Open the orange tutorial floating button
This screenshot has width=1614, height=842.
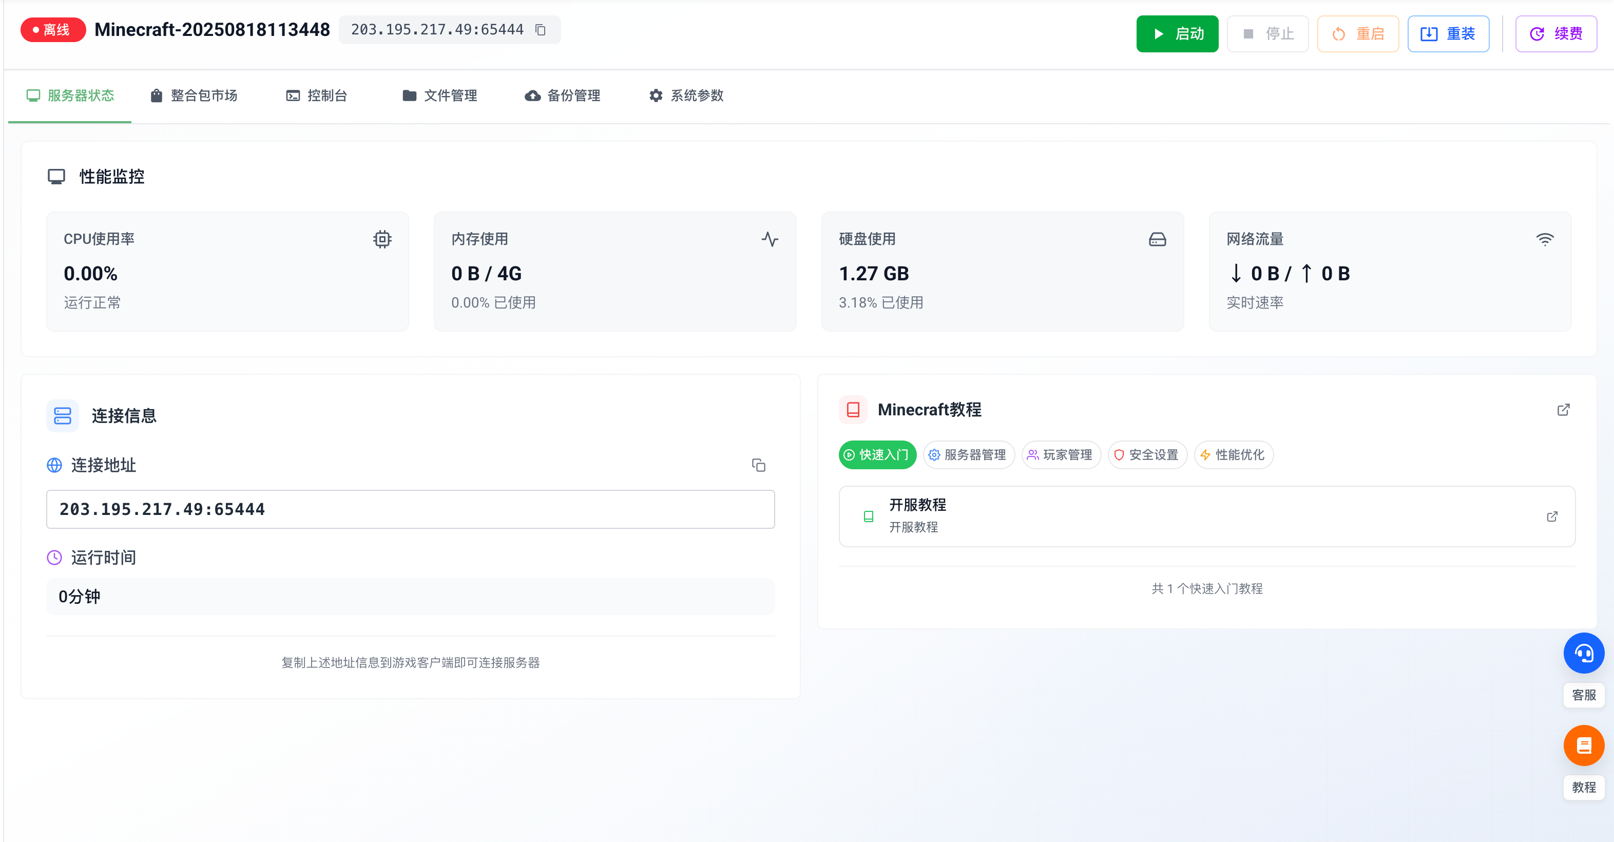[x=1583, y=745]
